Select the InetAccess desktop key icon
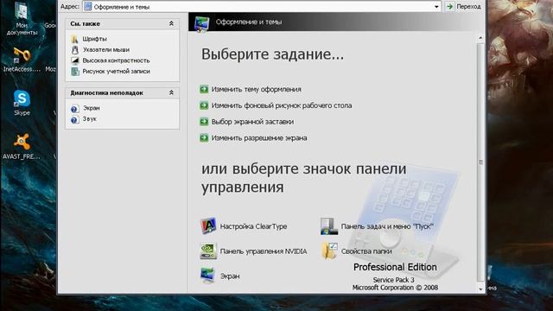The image size is (553, 311). coord(22,55)
